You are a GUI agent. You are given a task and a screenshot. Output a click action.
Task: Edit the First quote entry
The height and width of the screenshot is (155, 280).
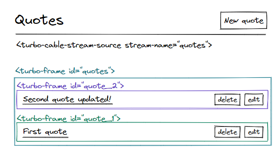coord(254,132)
